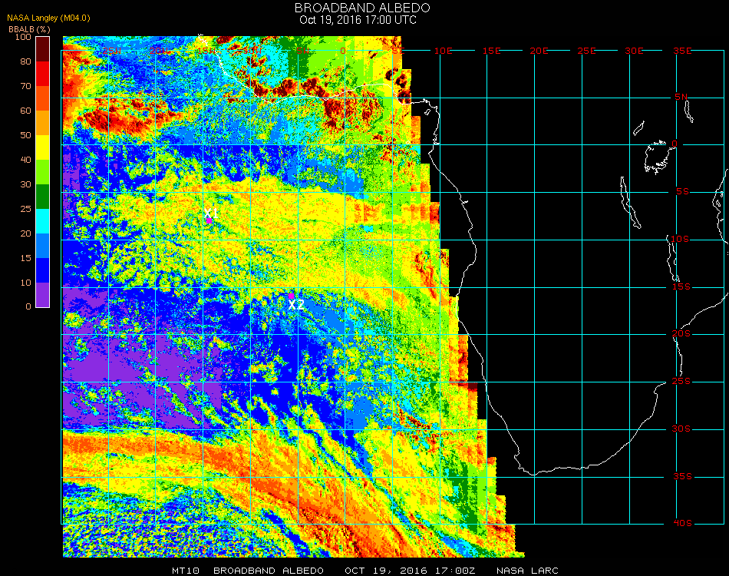The height and width of the screenshot is (576, 729).
Task: Click the '10S' latitude label
Action: pos(679,239)
